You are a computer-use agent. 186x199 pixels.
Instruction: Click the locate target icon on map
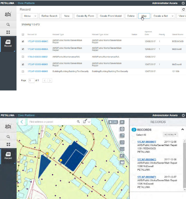[122, 129]
